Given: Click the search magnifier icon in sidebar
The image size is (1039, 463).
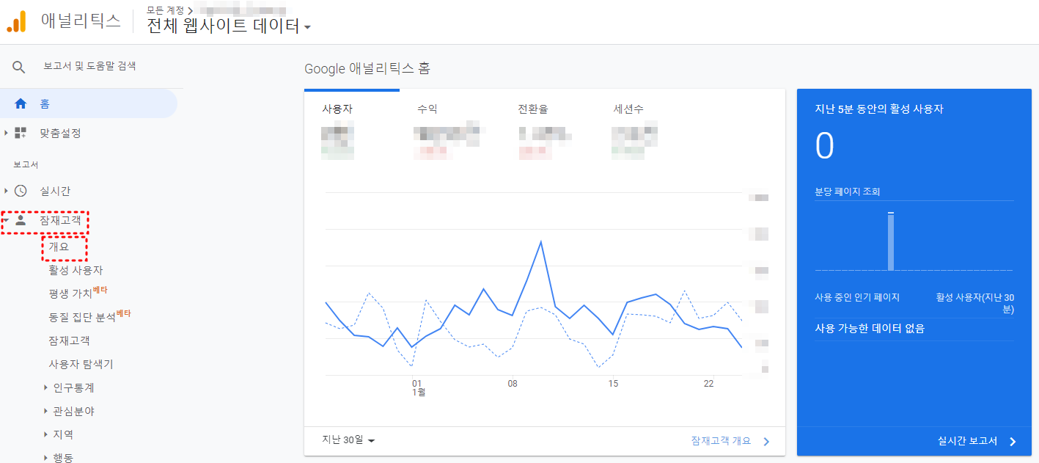Looking at the screenshot, I should tap(19, 67).
